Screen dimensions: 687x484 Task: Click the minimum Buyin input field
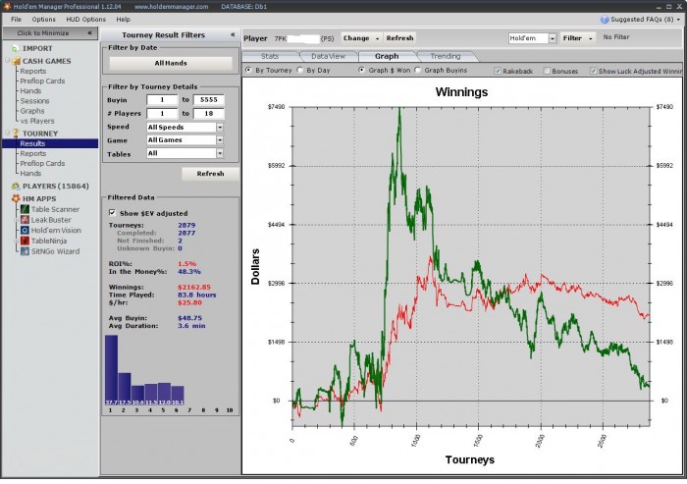pyautogui.click(x=162, y=100)
